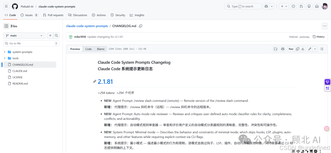Collapse the Files side panel
The width and height of the screenshot is (331, 153).
(6, 26)
